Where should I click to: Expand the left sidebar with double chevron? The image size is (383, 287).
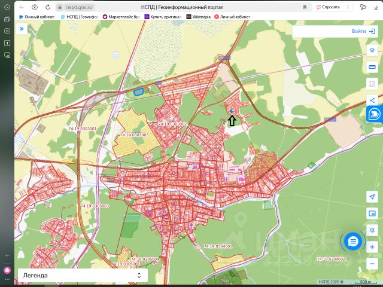(22, 29)
